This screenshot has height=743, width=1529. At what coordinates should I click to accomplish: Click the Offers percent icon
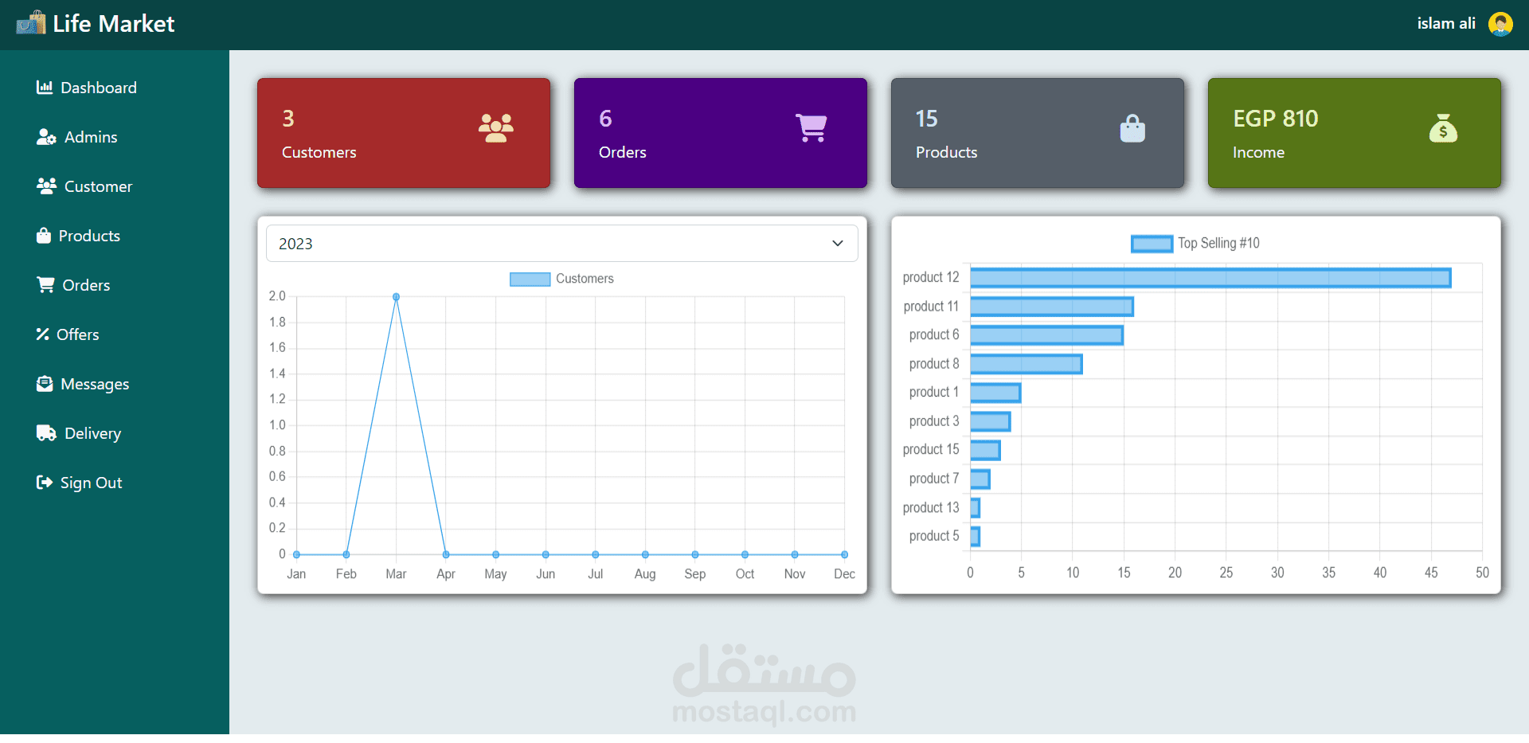[45, 334]
